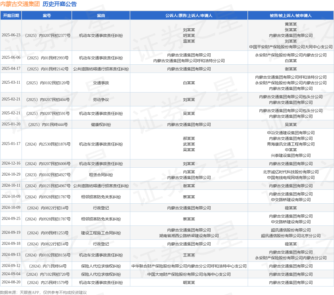Select case number （2024）内25民终1579号
334x295 pixels.
click(47, 283)
